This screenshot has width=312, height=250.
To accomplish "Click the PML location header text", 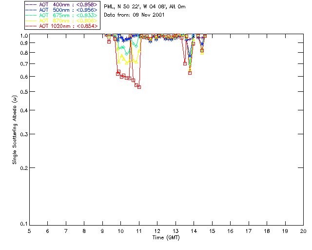I will (x=145, y=7).
